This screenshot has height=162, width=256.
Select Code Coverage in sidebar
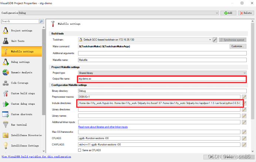coord(21,83)
